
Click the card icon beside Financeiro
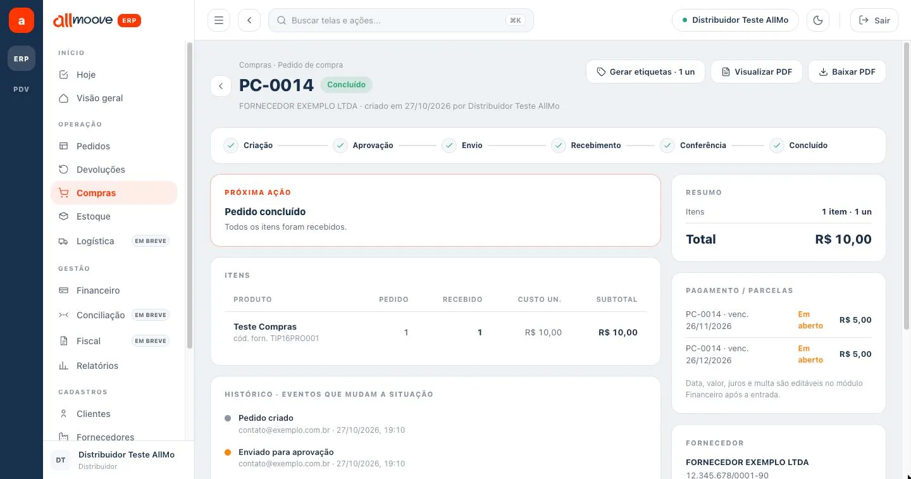(63, 290)
